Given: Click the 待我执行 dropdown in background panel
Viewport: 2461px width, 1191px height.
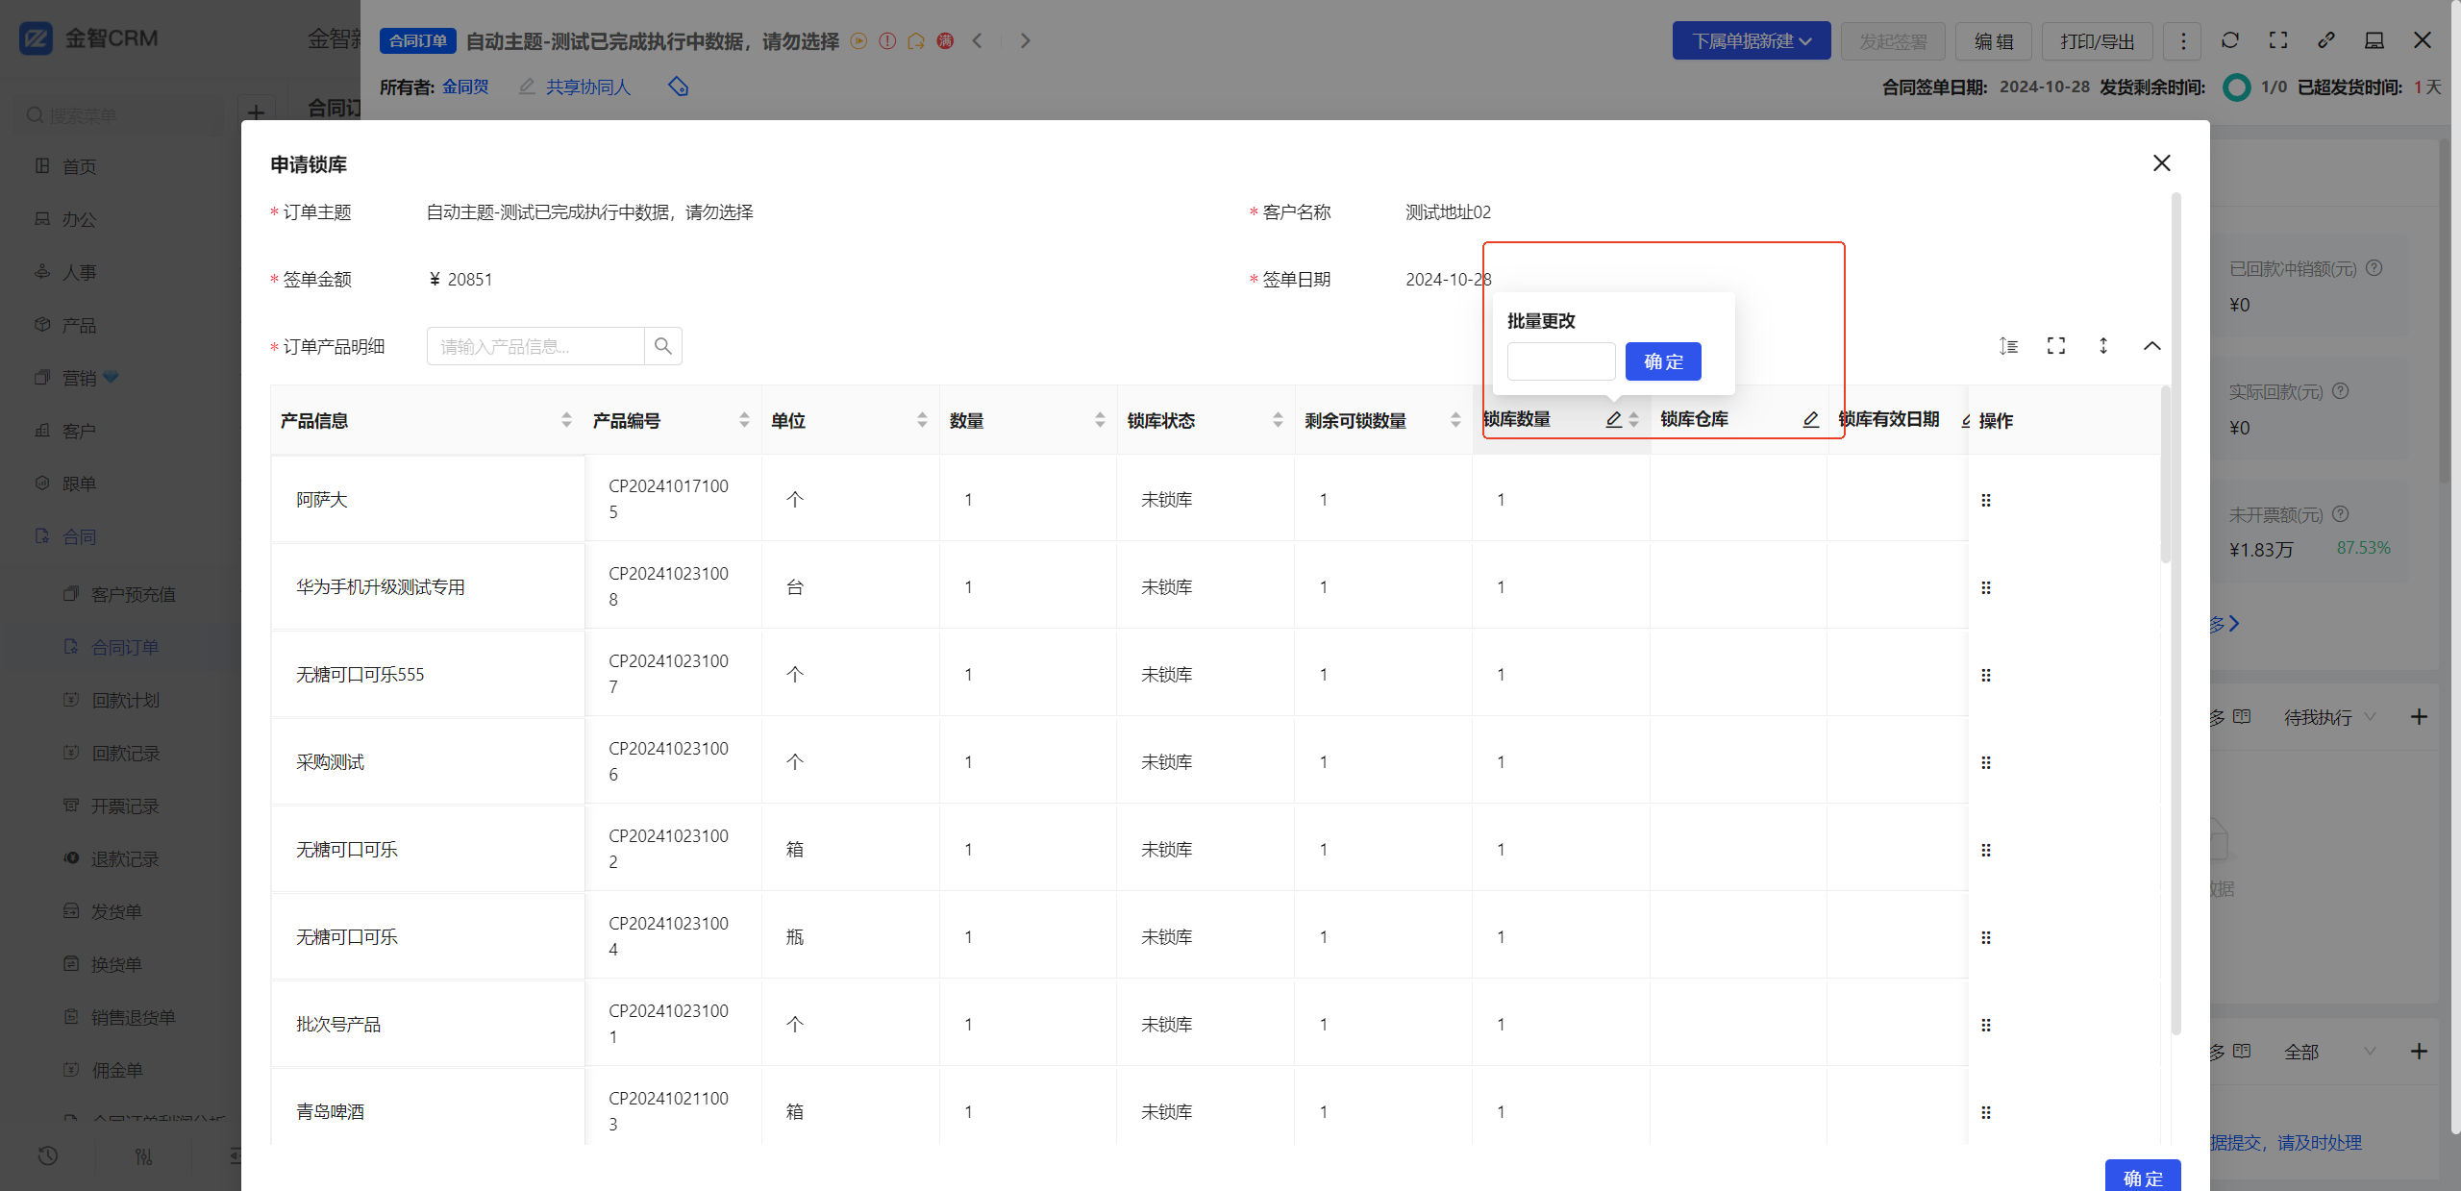Looking at the screenshot, I should click(2329, 717).
